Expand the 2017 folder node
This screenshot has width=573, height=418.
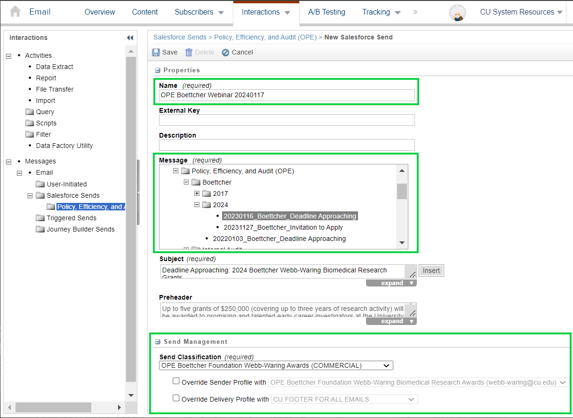197,194
